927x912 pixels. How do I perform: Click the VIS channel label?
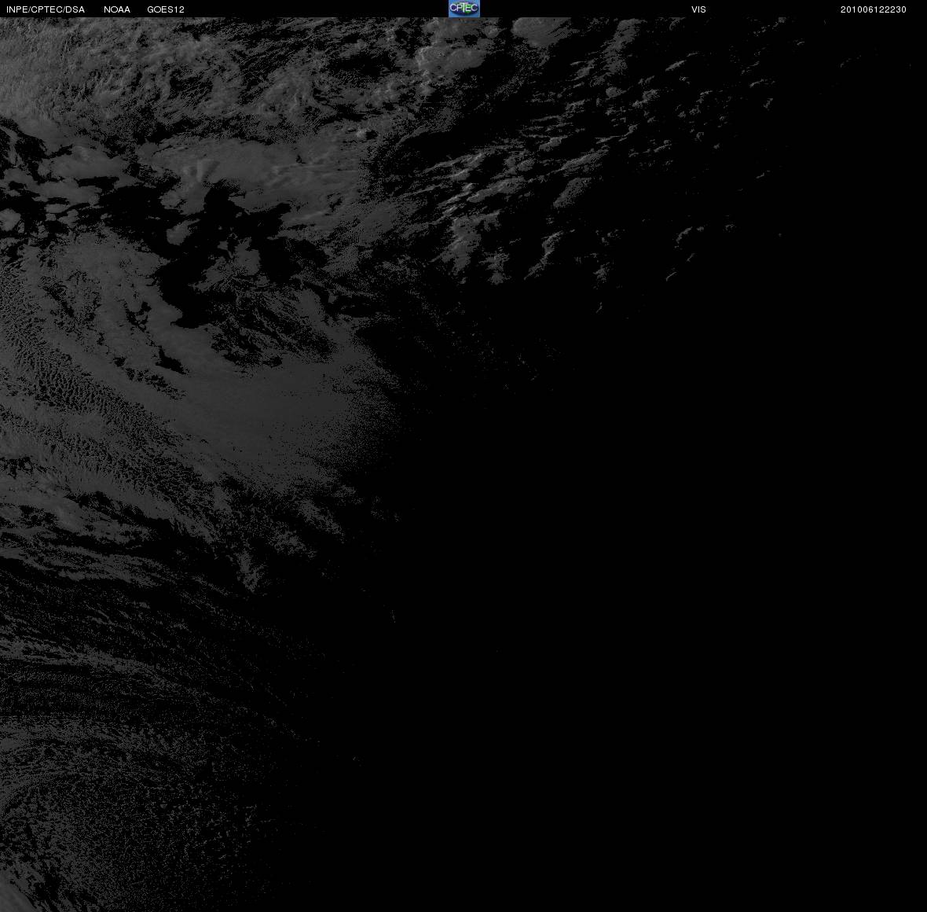coord(698,9)
